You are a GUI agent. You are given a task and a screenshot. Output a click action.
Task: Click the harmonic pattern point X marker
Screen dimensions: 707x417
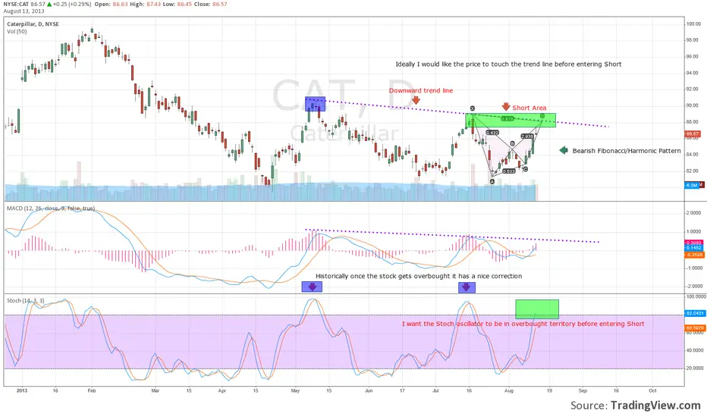[x=473, y=108]
